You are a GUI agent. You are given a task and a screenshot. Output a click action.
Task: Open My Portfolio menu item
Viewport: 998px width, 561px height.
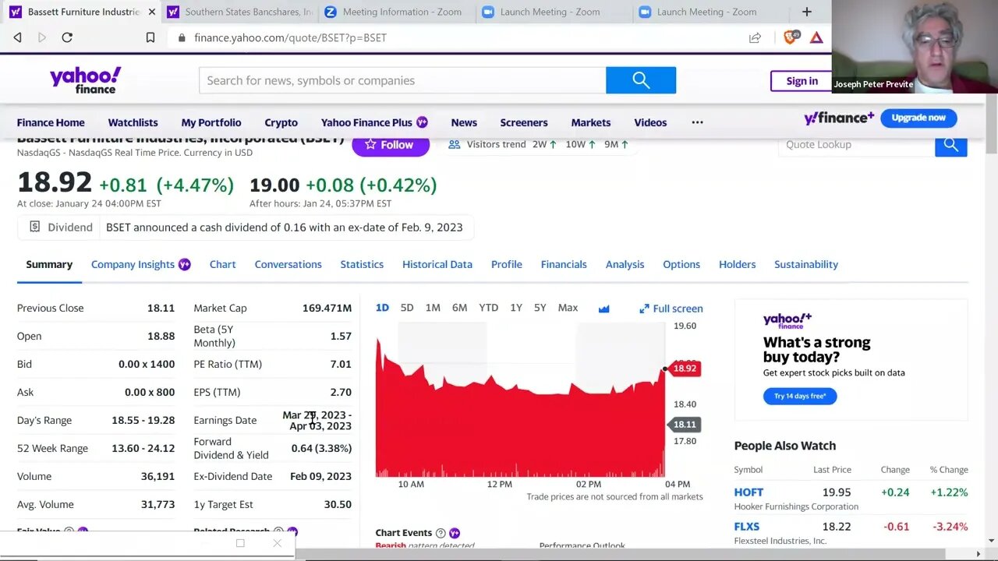point(211,122)
